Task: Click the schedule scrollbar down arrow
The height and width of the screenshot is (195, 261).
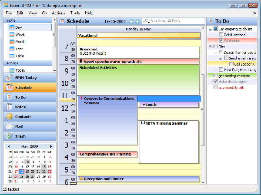Action: click(x=203, y=182)
